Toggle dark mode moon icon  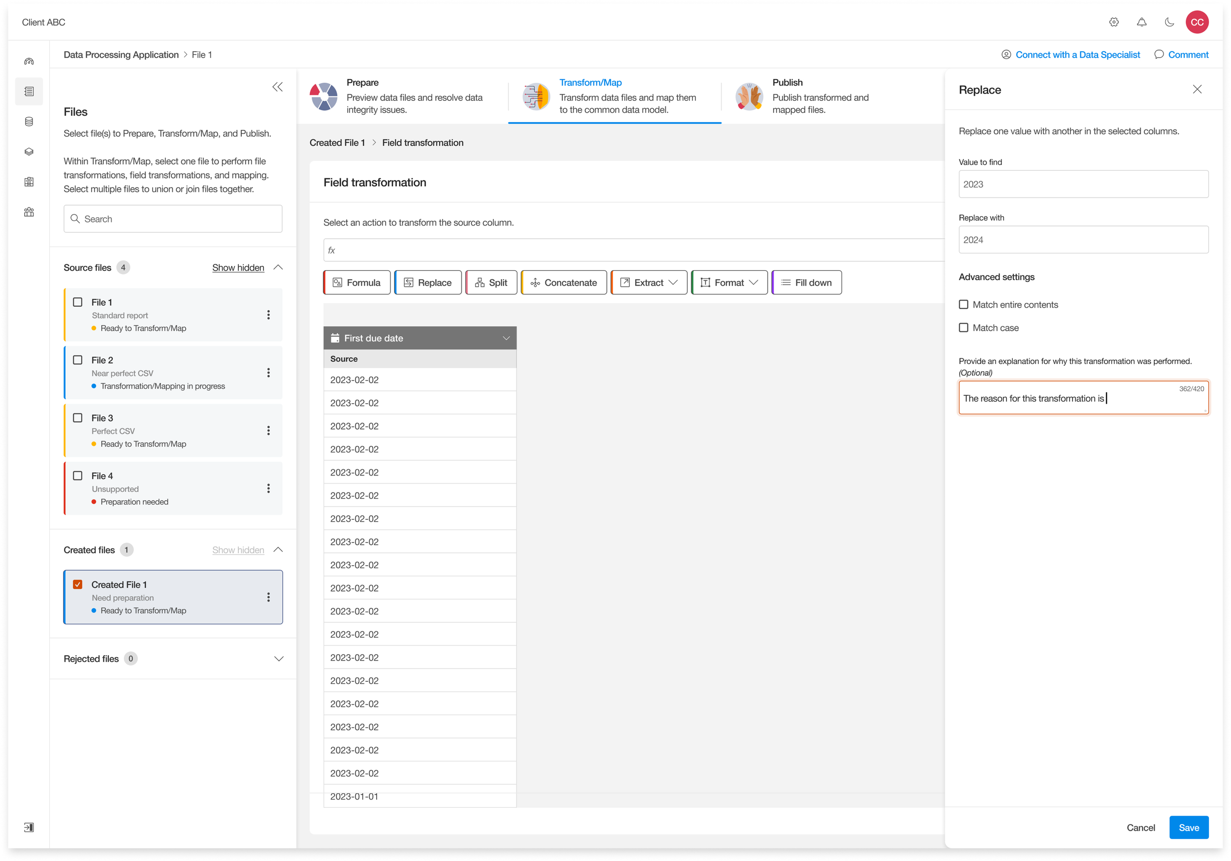point(1169,22)
